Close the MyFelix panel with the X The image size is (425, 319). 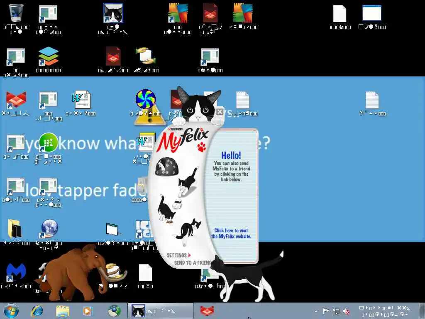(x=220, y=111)
